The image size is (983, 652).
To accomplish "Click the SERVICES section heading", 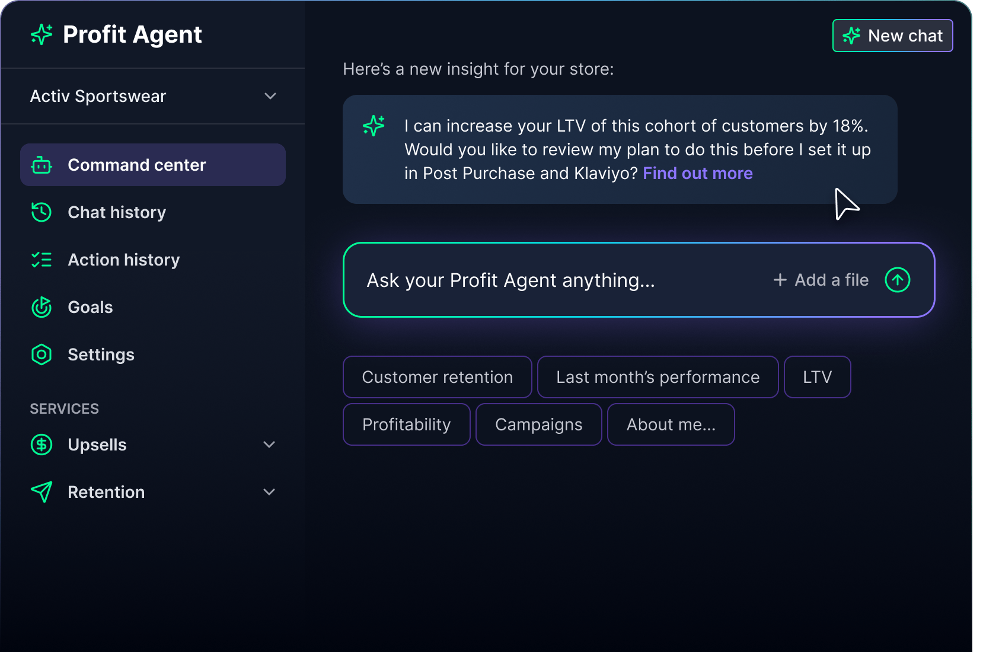I will [x=64, y=409].
